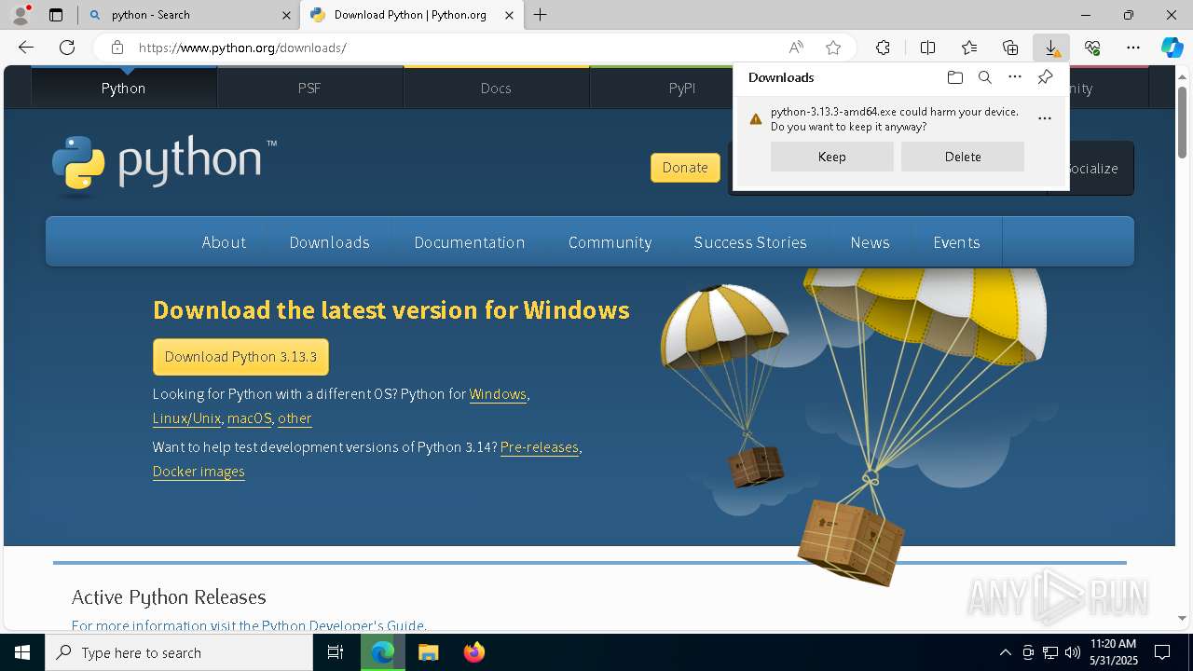Close the python - Search tab
The width and height of the screenshot is (1193, 671).
click(286, 15)
